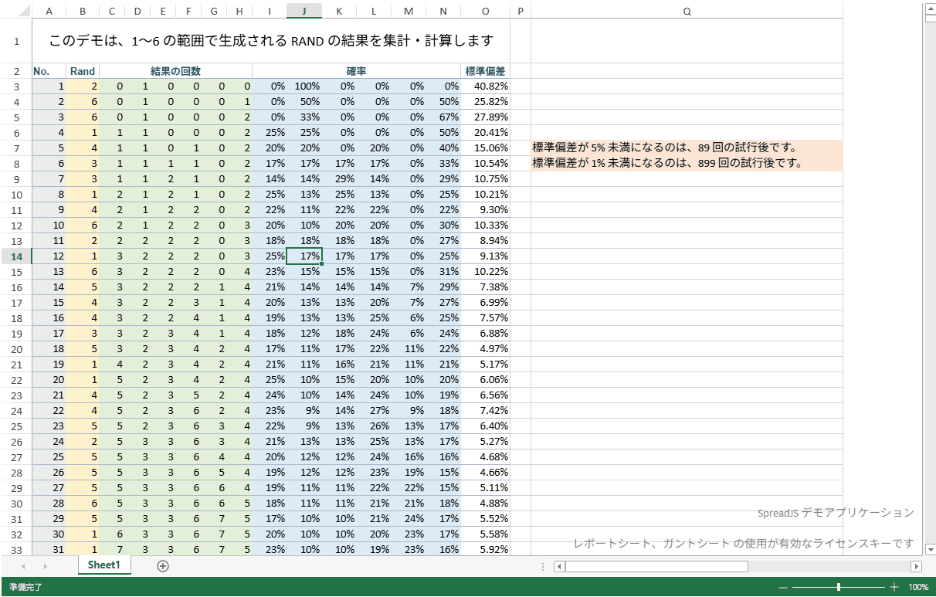
Task: Select column Q header
Action: pos(687,11)
